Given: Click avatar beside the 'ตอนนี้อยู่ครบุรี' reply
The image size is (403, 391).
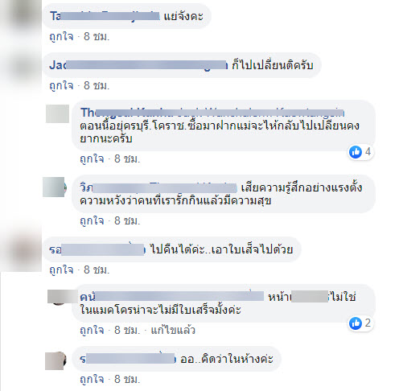Looking at the screenshot, I should [x=57, y=113].
